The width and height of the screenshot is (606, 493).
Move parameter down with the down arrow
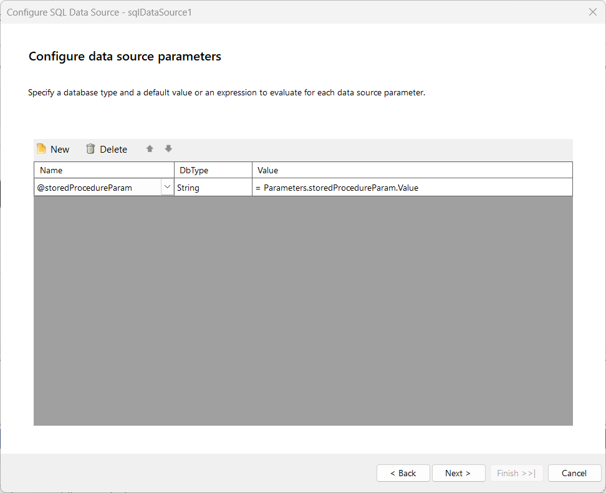click(x=168, y=149)
